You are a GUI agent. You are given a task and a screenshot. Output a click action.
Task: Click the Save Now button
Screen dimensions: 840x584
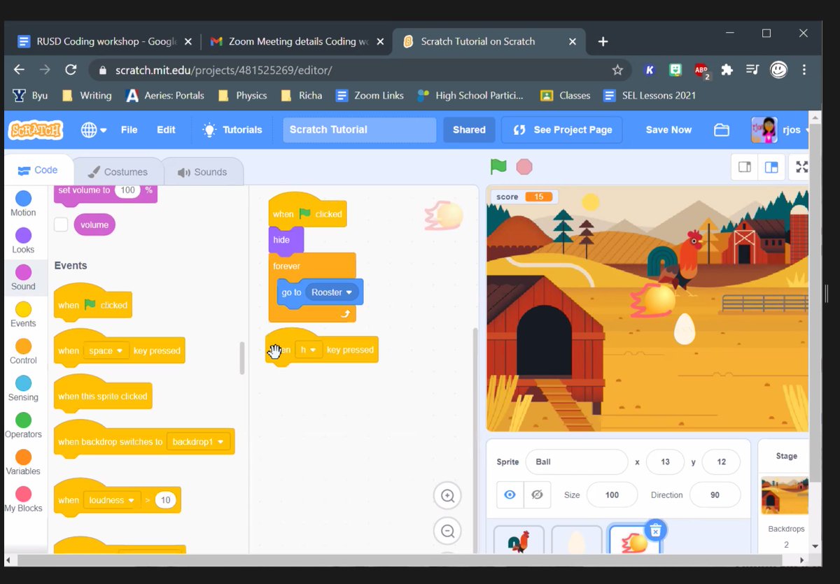pyautogui.click(x=668, y=129)
